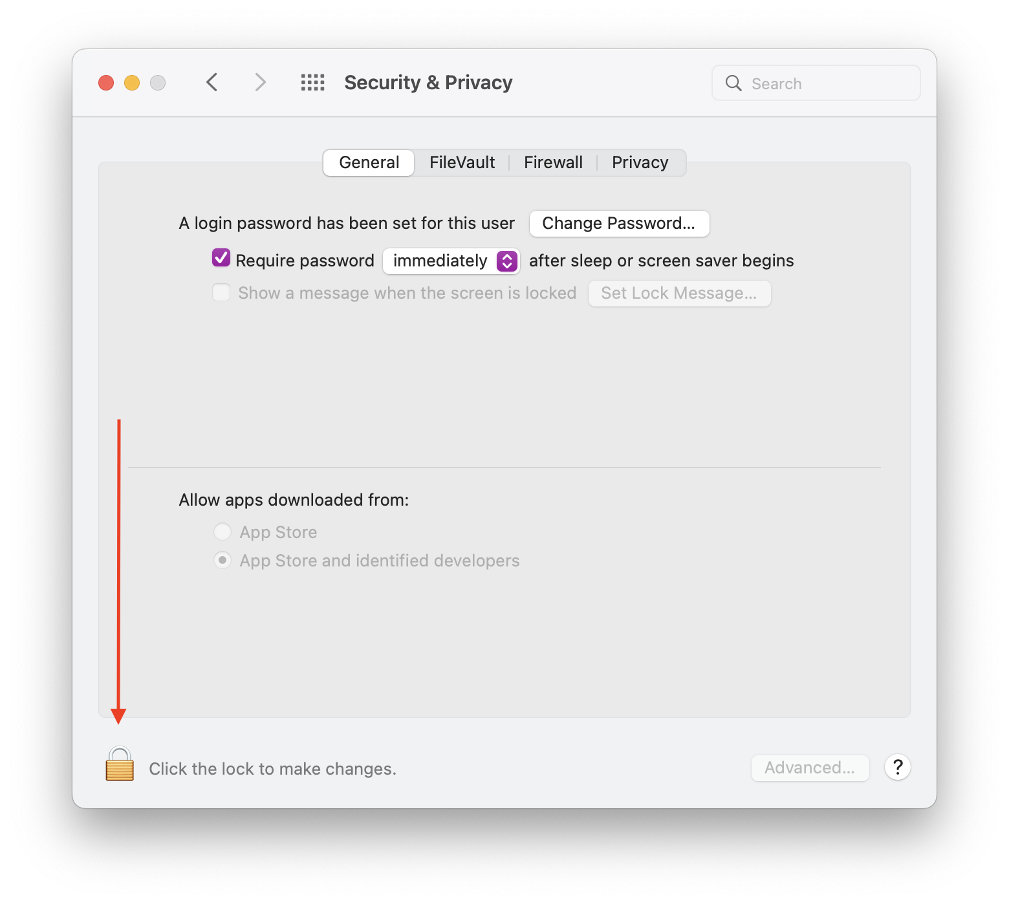Image resolution: width=1009 pixels, height=904 pixels.
Task: Click the padlock icon to unlock settings
Action: pos(120,764)
